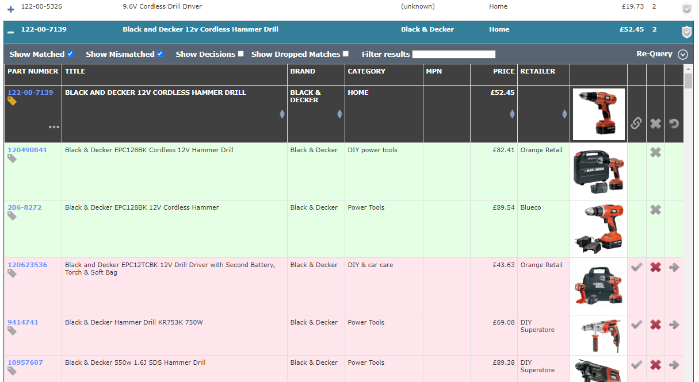Click shield icon on 9.6V Cordless Drill row
The height and width of the screenshot is (382, 699).
[x=686, y=9]
